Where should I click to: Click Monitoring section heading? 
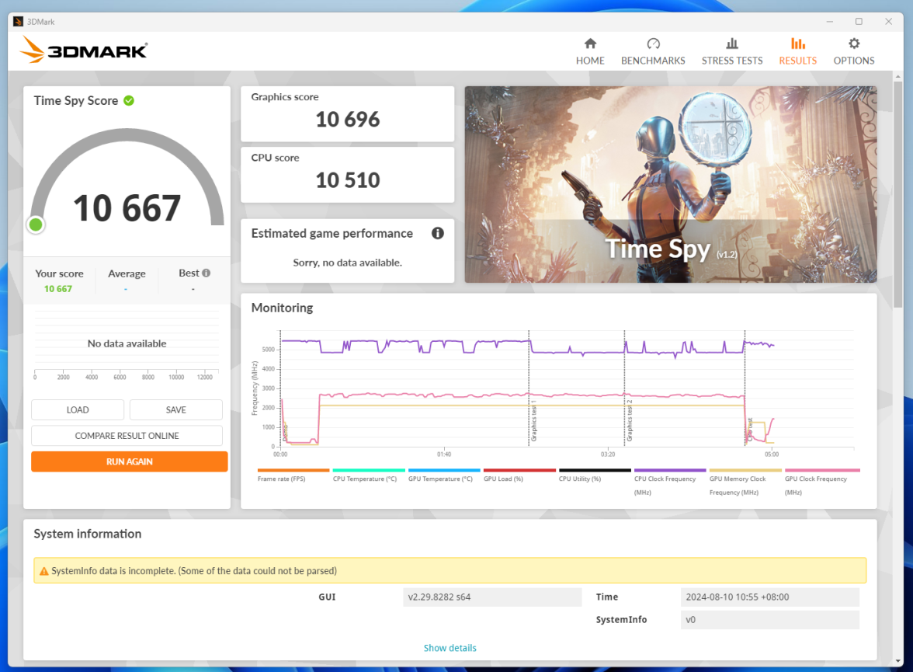point(282,308)
